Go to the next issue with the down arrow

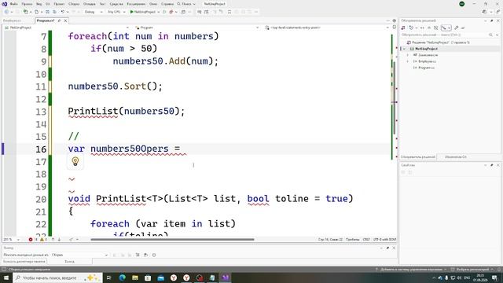click(59, 239)
